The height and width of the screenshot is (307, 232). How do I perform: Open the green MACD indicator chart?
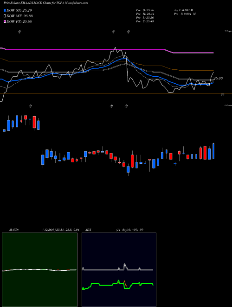[x=39, y=270]
